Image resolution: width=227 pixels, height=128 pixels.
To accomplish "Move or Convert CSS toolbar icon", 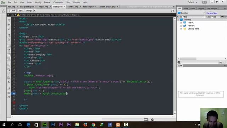I will point(9,82).
